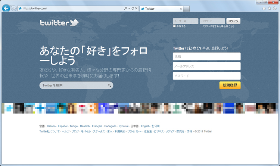This screenshot has width=280, height=166.
Task: Click the ログイン button
Action: coord(233,21)
